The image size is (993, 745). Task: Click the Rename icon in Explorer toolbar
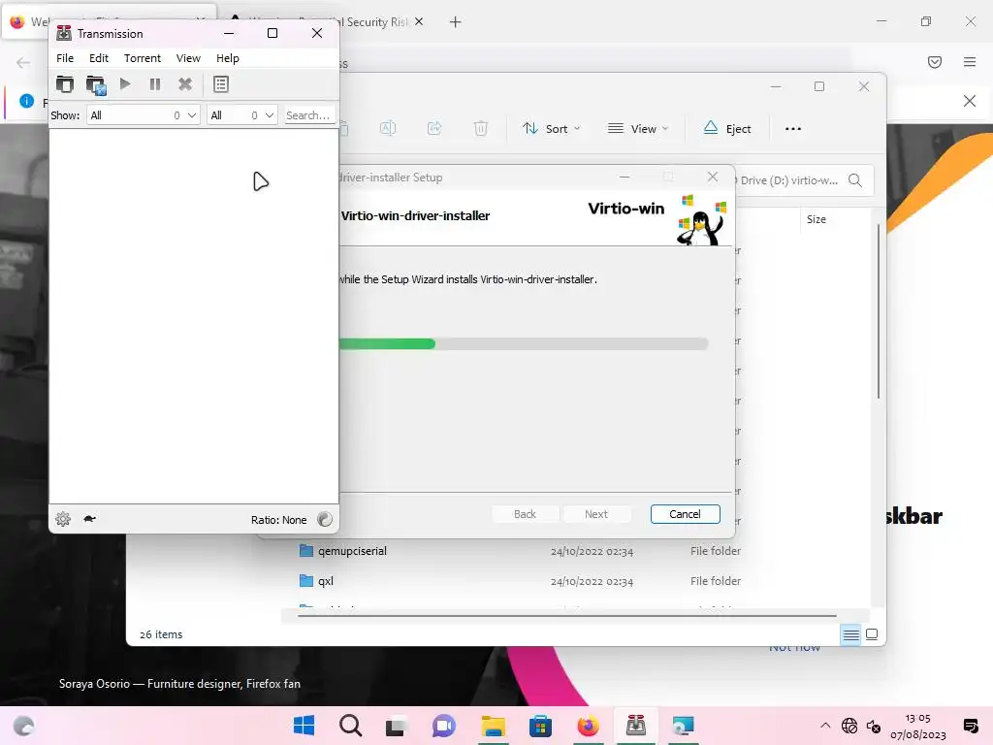388,129
